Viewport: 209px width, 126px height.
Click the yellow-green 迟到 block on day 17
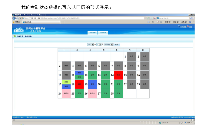pyautogui.click(x=66, y=82)
